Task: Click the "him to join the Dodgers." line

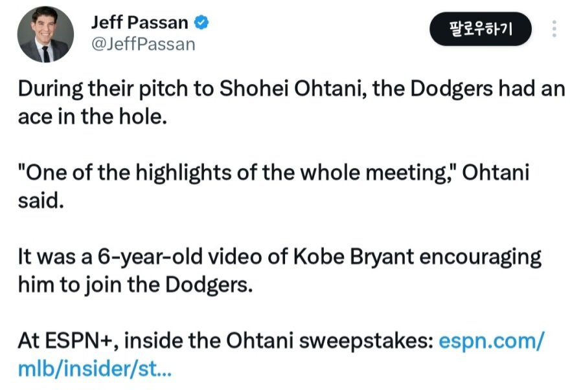Action: coord(134,285)
